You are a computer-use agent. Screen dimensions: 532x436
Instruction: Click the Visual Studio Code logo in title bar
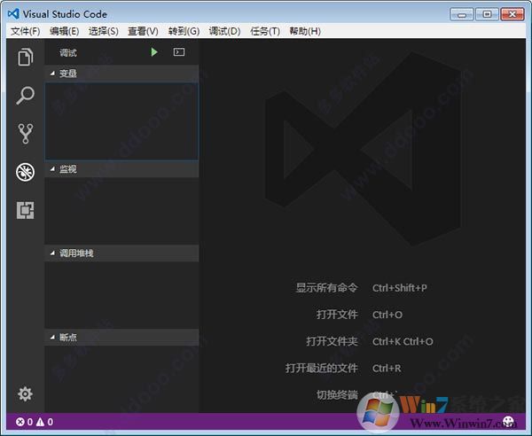click(x=13, y=14)
